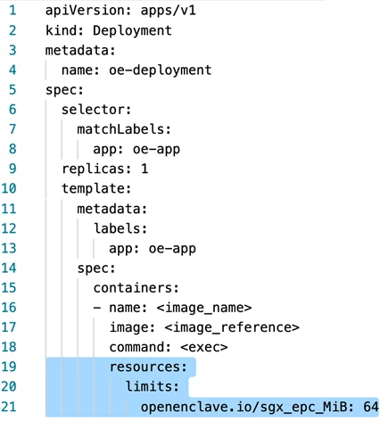This screenshot has height=421, width=388.
Task: Click line number 5 beside spec
Action: pyautogui.click(x=12, y=90)
